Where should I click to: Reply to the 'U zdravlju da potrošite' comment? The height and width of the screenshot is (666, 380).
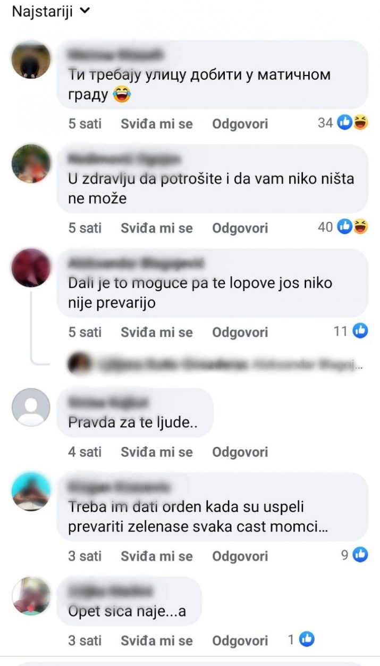240,228
